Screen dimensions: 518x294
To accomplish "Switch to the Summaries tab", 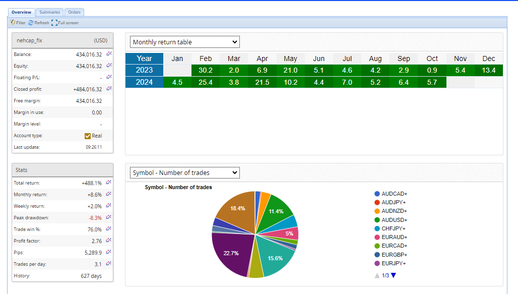I will (49, 12).
